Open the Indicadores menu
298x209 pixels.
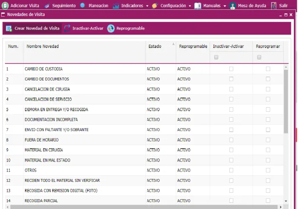tap(132, 6)
